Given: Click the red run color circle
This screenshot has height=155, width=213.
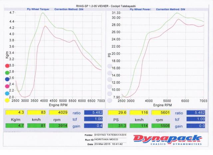Looking at the screenshot, I should pos(7,65).
